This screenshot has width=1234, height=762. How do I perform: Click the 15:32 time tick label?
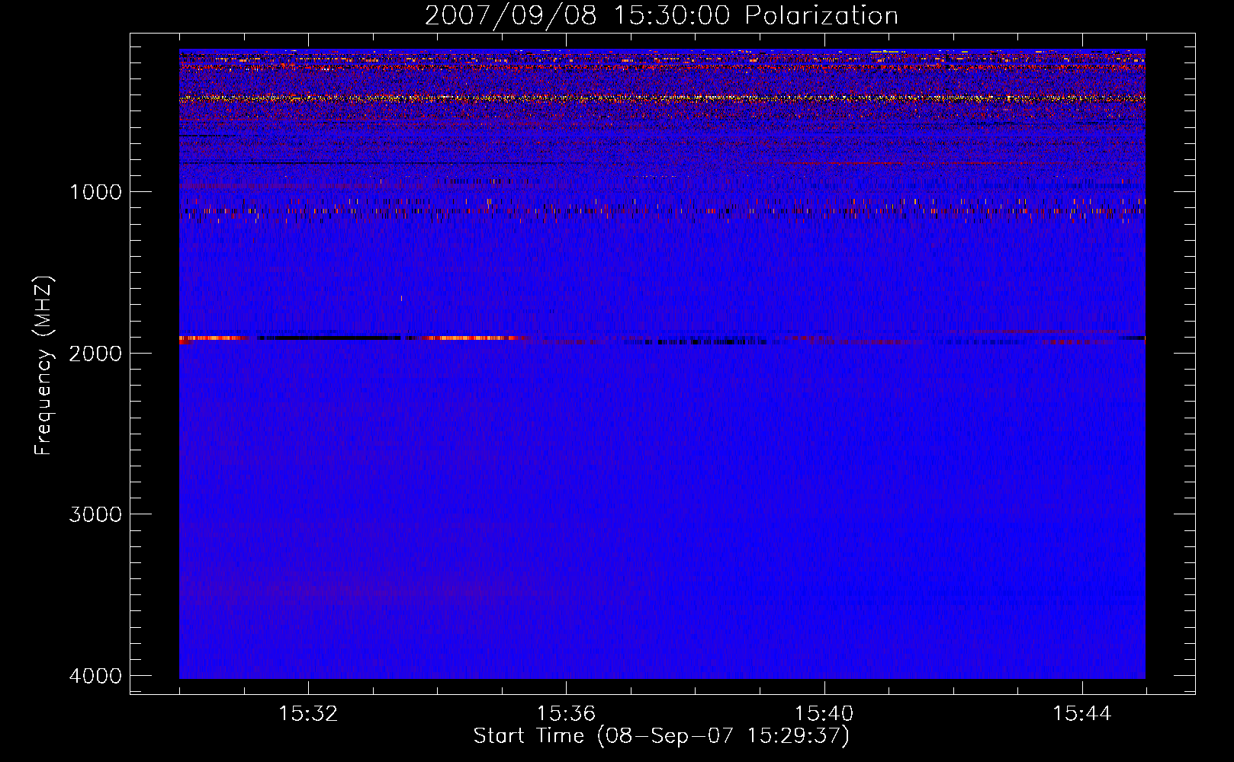(x=308, y=714)
